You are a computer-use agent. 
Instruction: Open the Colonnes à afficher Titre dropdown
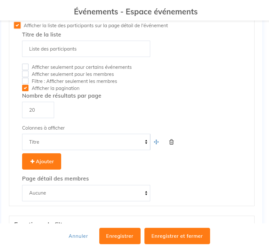click(x=86, y=142)
